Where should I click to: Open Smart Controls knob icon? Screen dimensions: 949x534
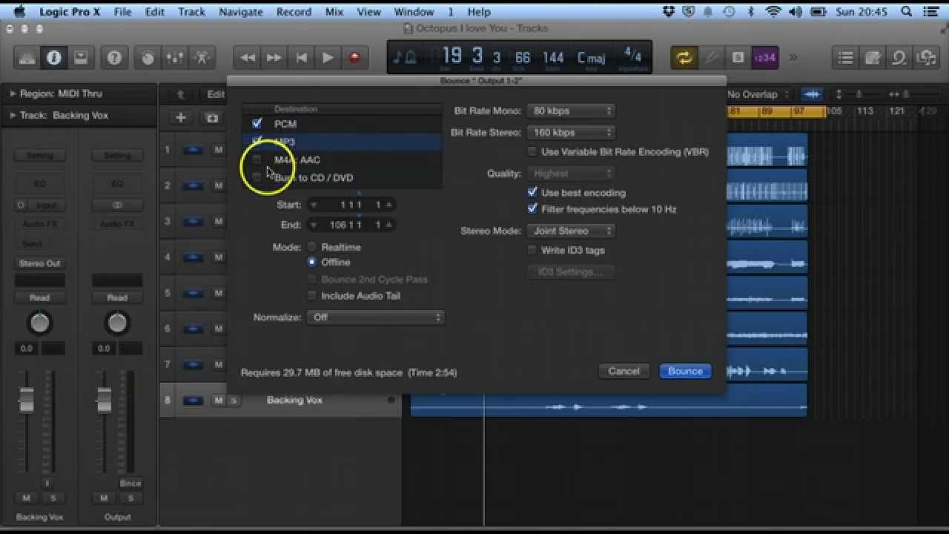coord(148,57)
